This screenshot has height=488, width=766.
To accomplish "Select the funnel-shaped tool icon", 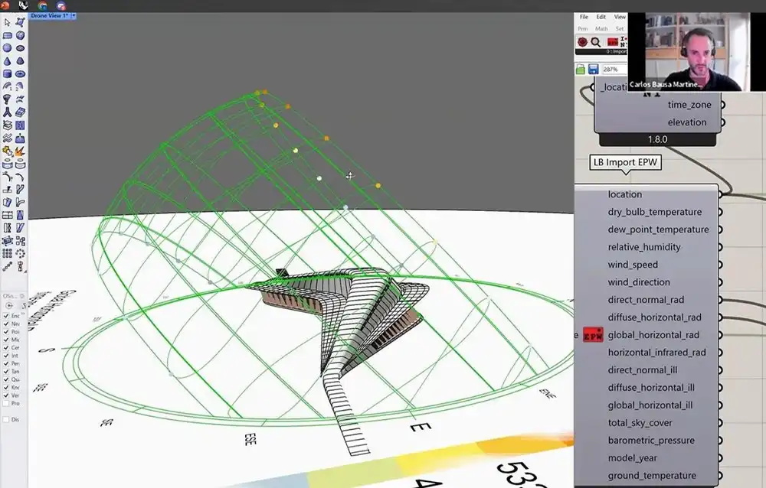I will coord(7,99).
